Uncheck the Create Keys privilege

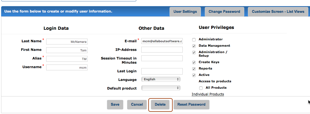click(x=194, y=63)
